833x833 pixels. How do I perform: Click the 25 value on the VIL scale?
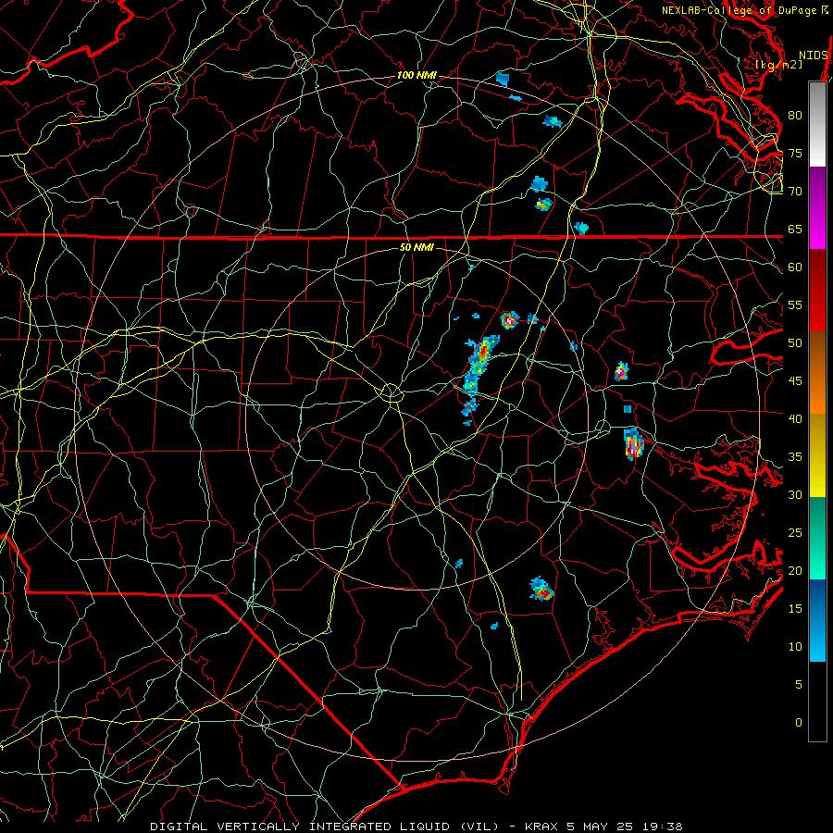point(795,533)
